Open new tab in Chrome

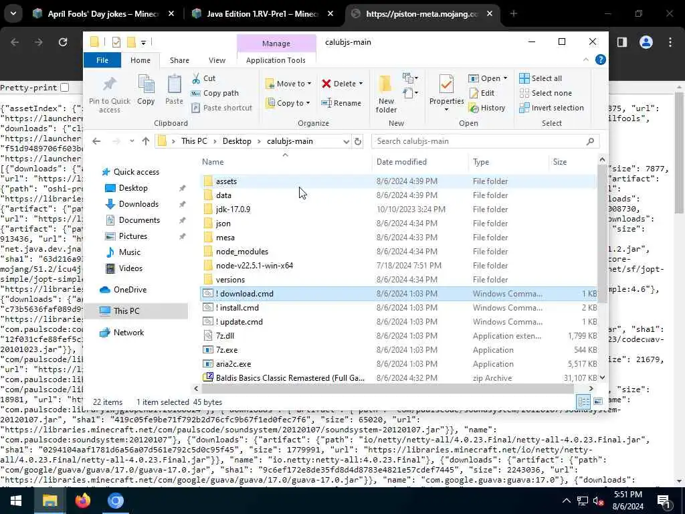514,13
